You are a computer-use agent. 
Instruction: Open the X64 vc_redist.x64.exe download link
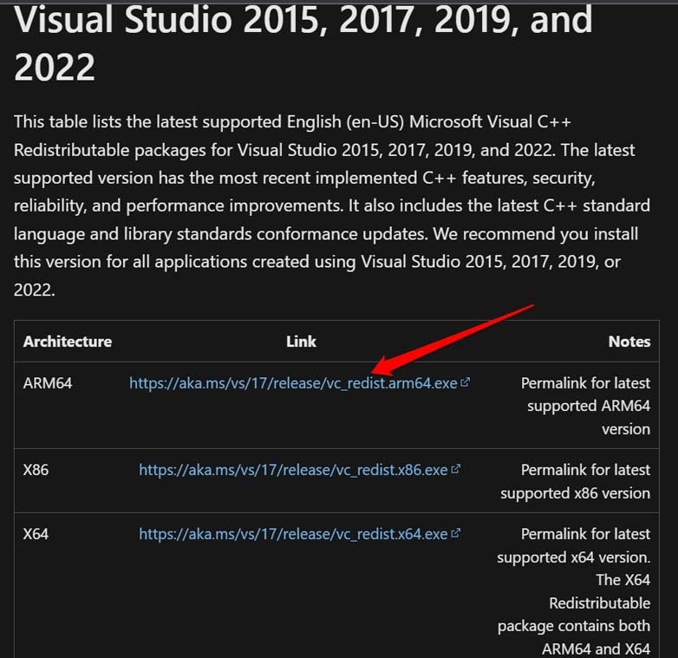(x=293, y=534)
